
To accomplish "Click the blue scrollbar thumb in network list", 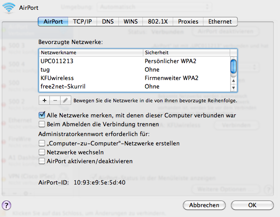I will point(233,67).
